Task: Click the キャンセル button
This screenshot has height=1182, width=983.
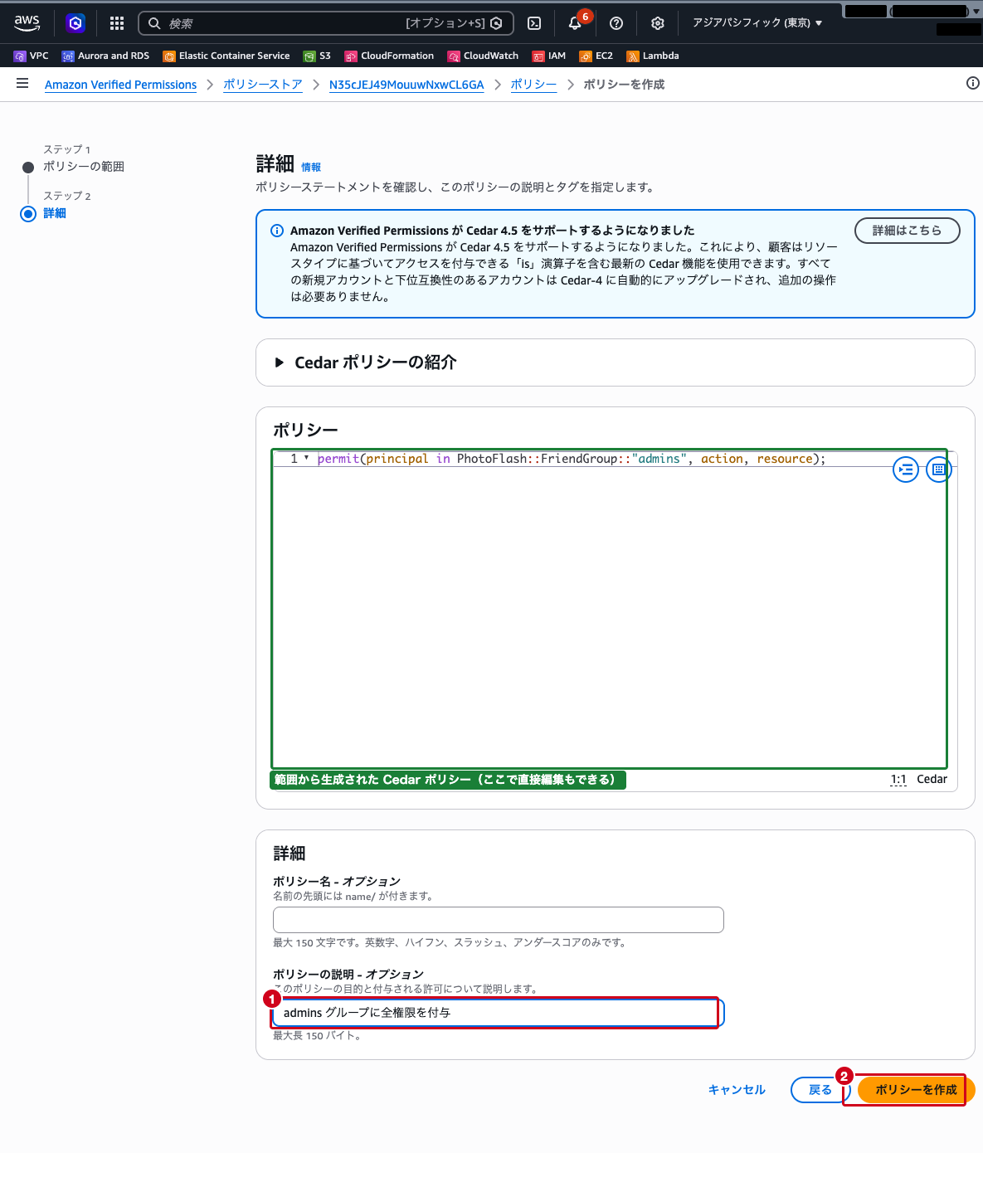Action: pyautogui.click(x=737, y=1090)
